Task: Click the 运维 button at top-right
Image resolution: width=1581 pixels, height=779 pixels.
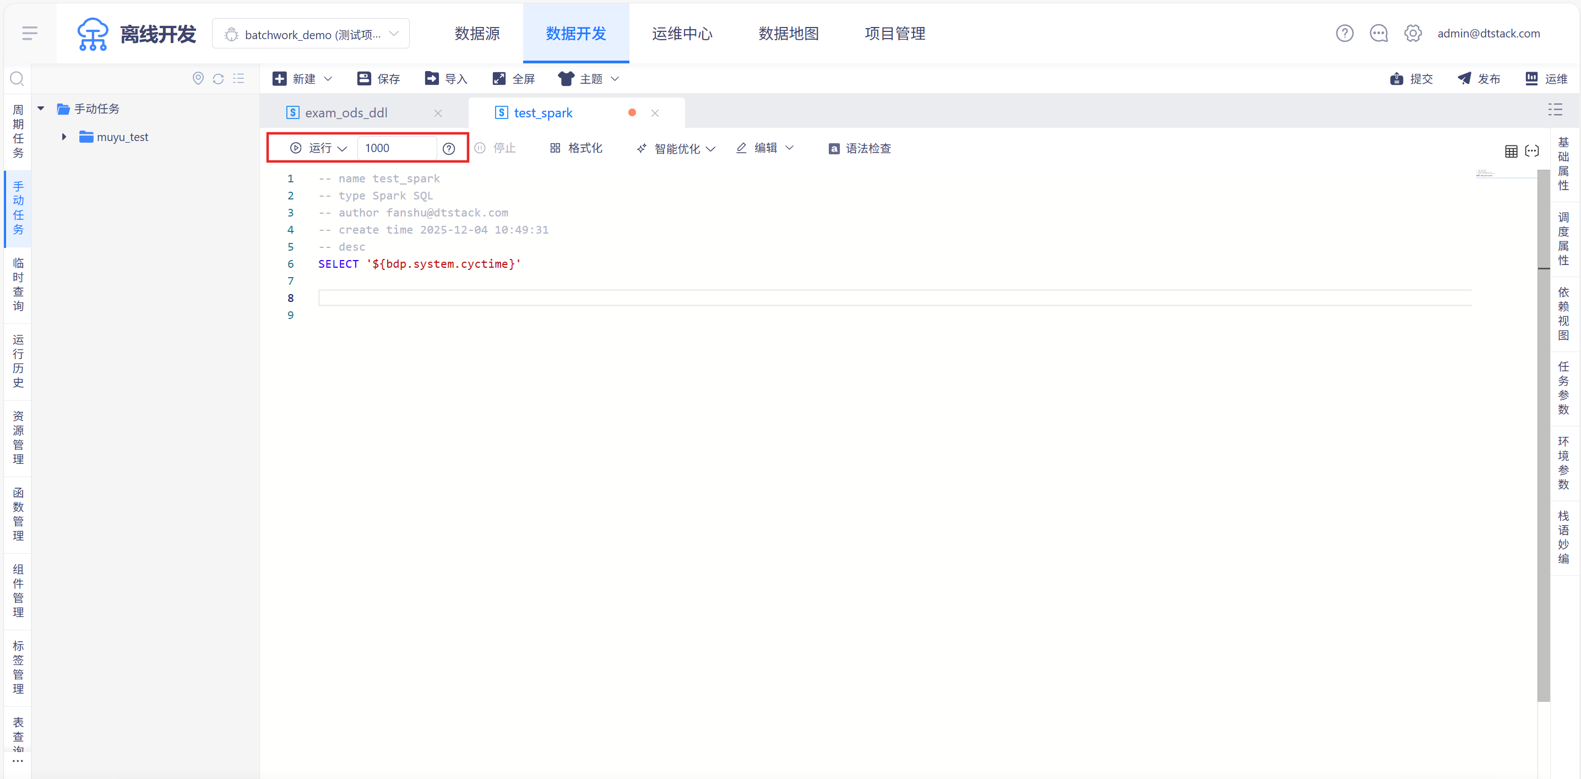Action: click(1547, 79)
